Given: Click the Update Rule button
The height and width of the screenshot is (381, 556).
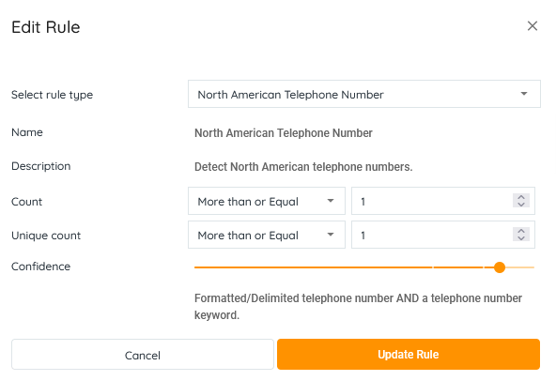Looking at the screenshot, I should 409,355.
